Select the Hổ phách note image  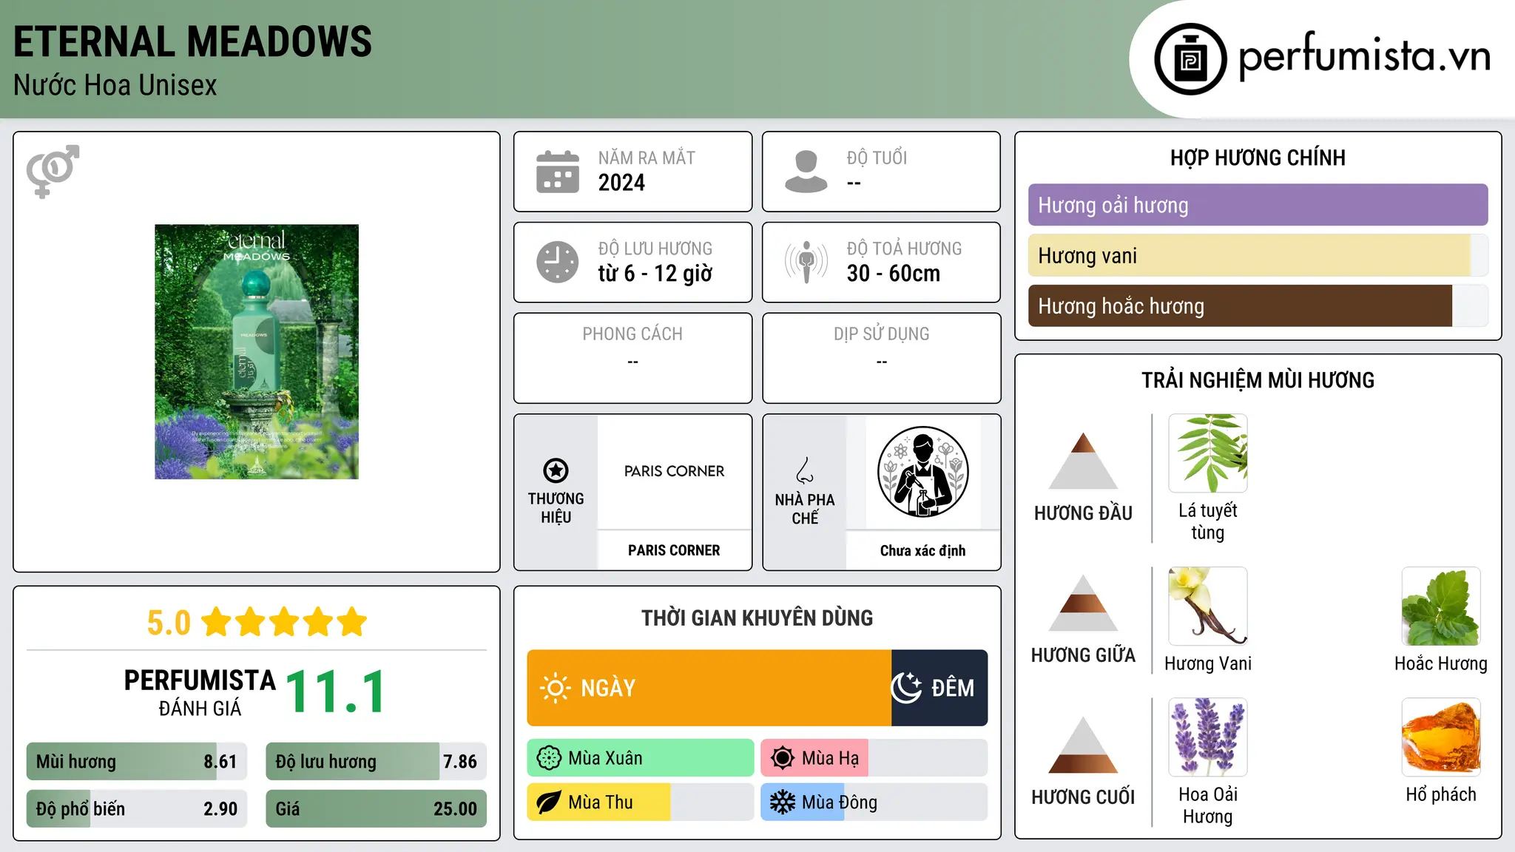point(1441,737)
